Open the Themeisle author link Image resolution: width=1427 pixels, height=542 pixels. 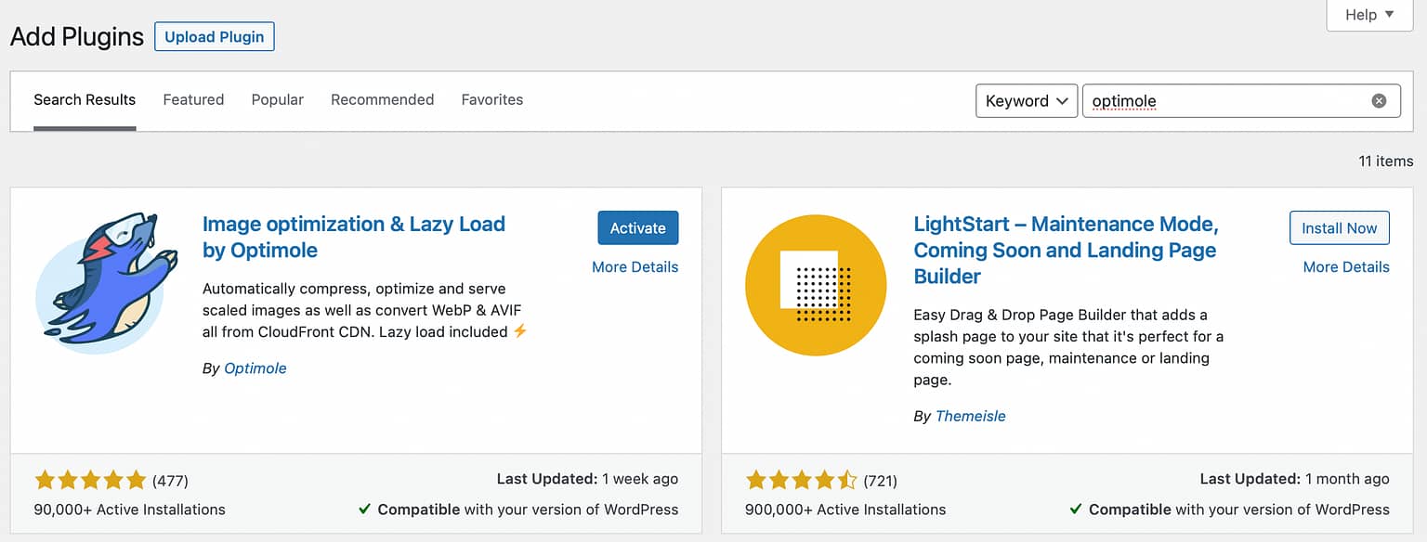click(x=971, y=417)
